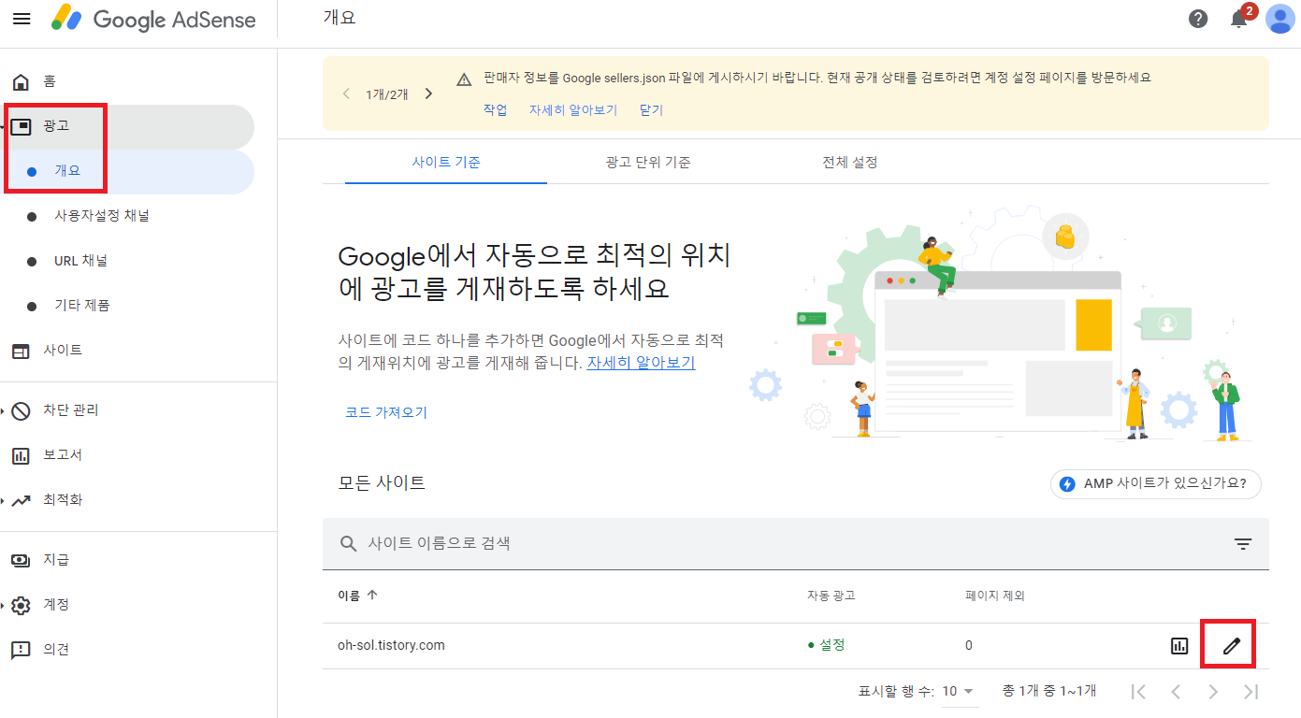The height and width of the screenshot is (718, 1301).
Task: Click 자세히 알아보기 link under auto ads text
Action: pyautogui.click(x=641, y=363)
